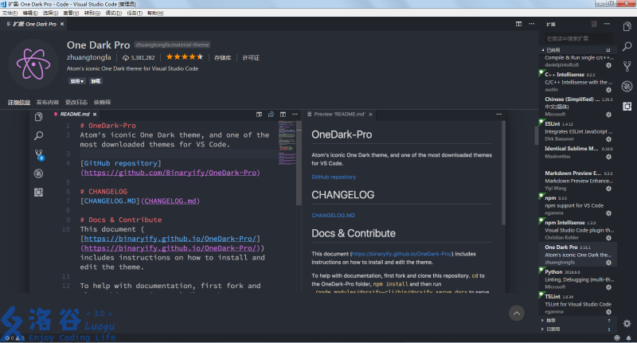This screenshot has width=637, height=343.
Task: Close the One Dark Pro extension tab
Action: coord(62,24)
